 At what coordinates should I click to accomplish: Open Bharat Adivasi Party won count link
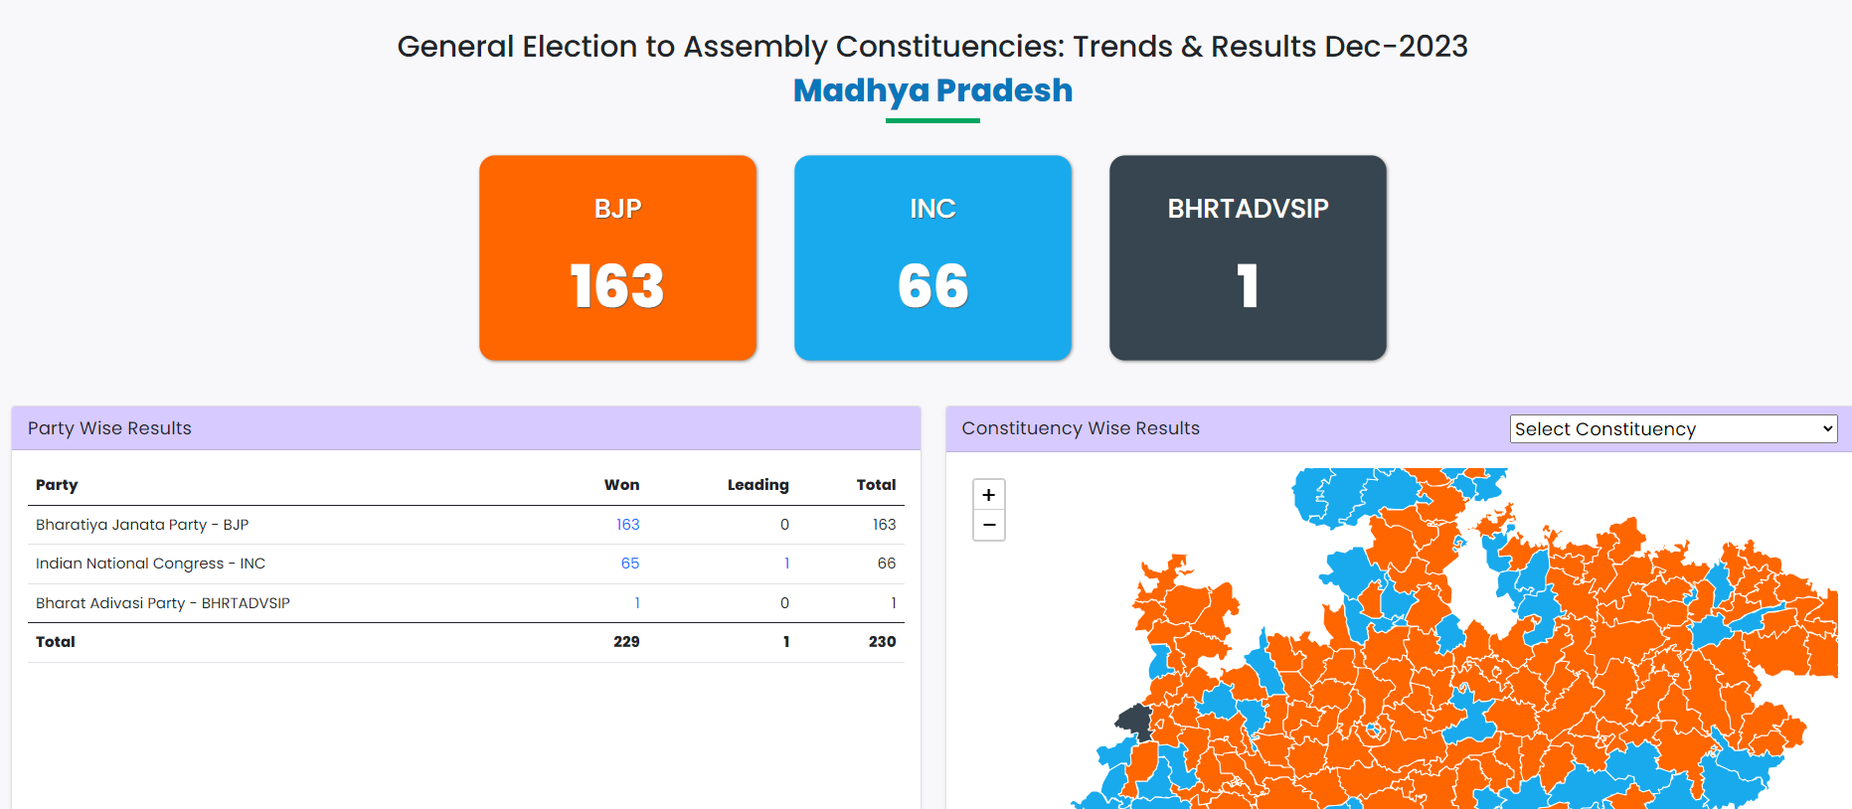coord(637,603)
